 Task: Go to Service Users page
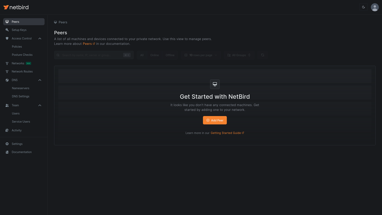click(x=21, y=122)
